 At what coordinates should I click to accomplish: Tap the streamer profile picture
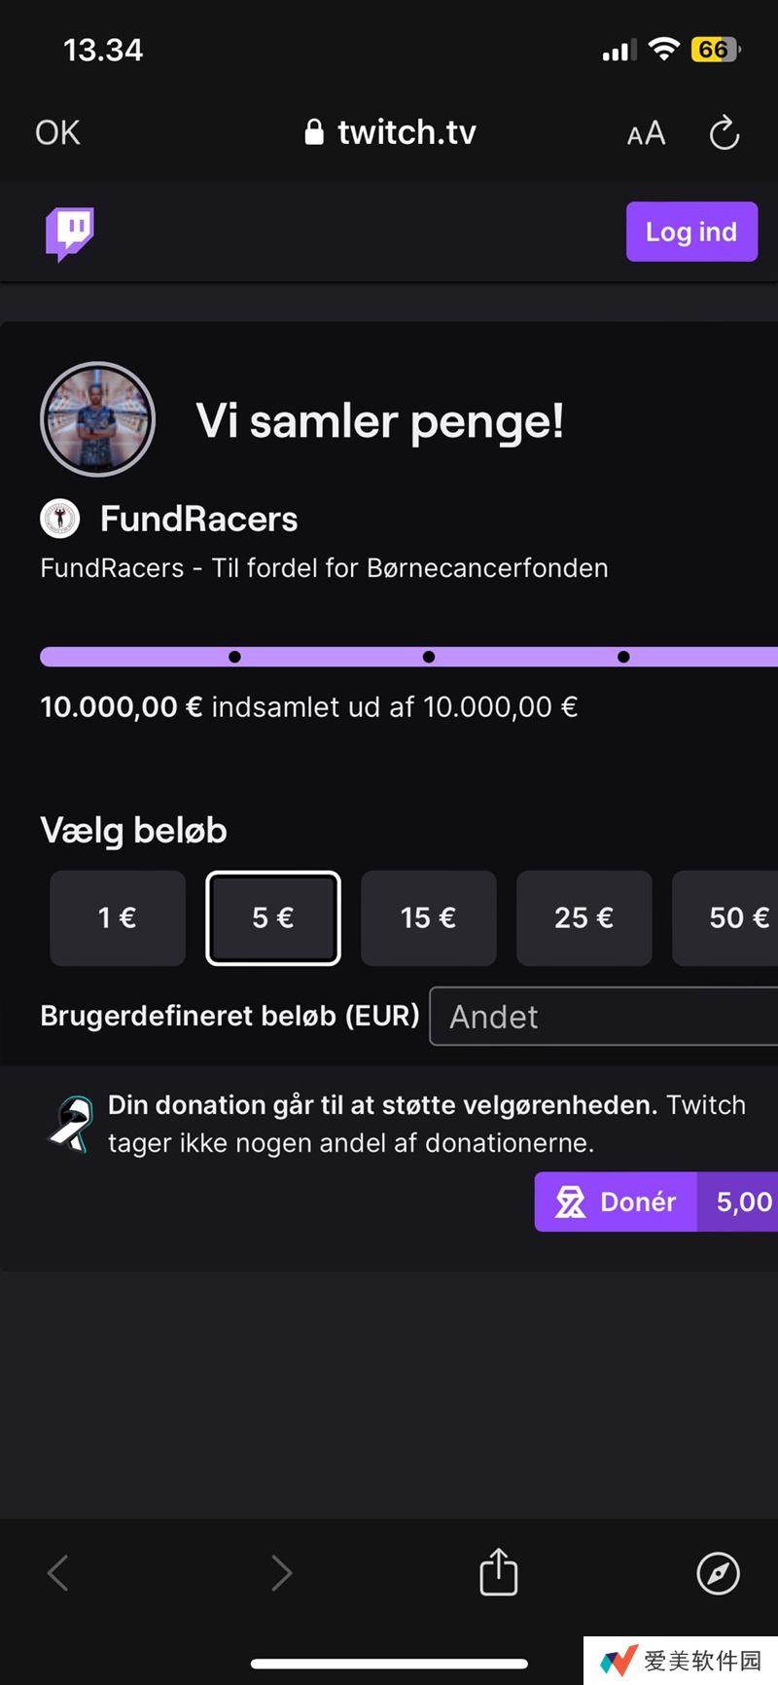pos(98,419)
